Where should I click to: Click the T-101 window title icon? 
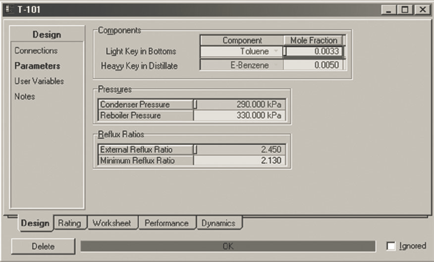[7, 10]
